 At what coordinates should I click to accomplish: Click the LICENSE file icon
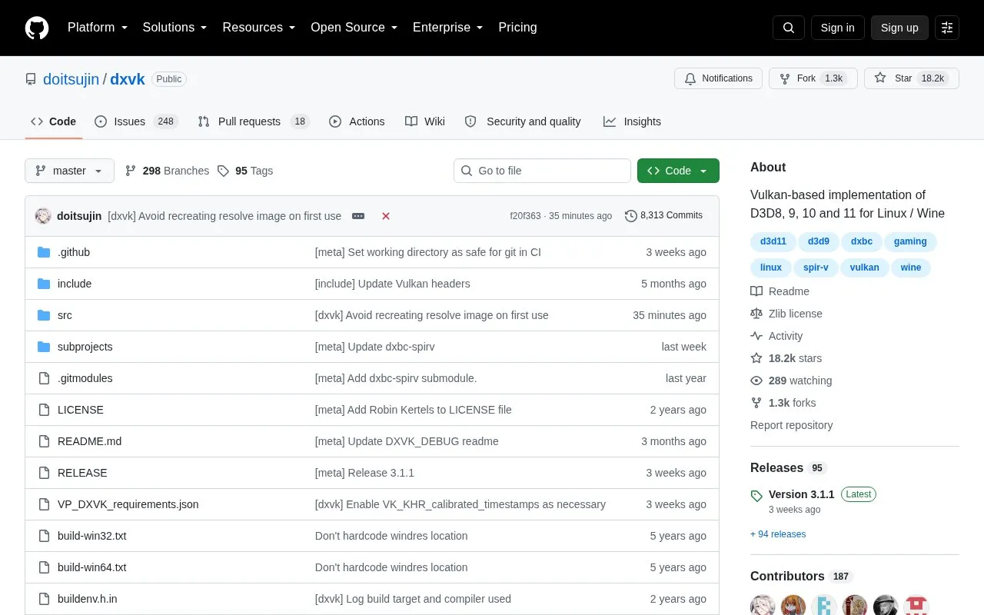pyautogui.click(x=44, y=410)
